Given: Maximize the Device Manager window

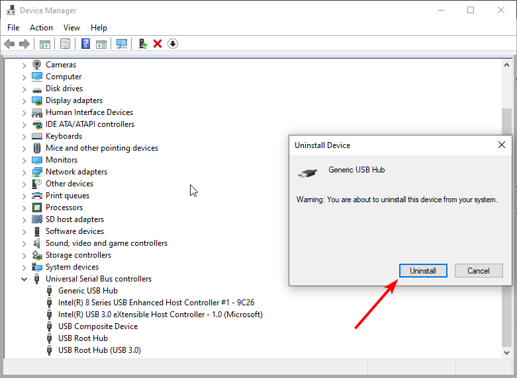Looking at the screenshot, I should click(x=471, y=10).
